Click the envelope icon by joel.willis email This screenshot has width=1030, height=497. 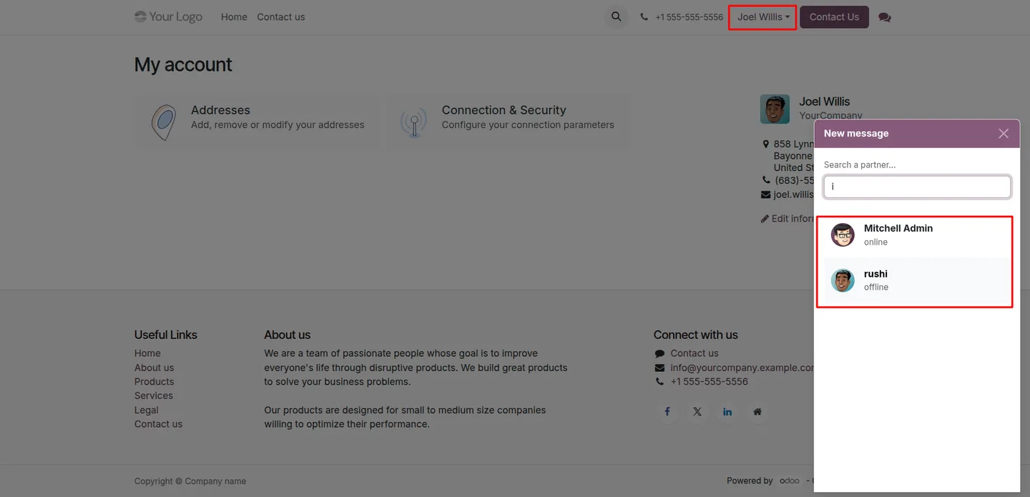(765, 195)
